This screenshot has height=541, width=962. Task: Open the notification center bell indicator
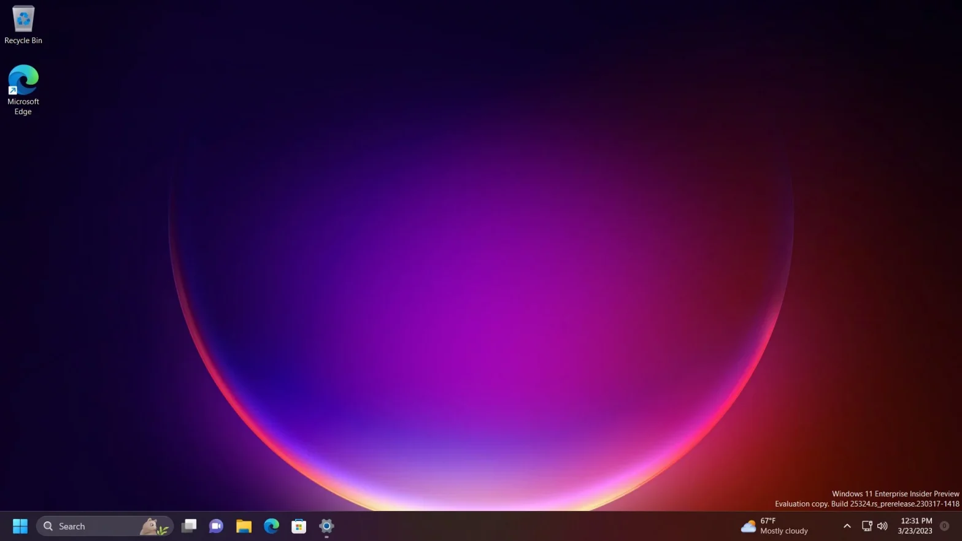click(945, 526)
